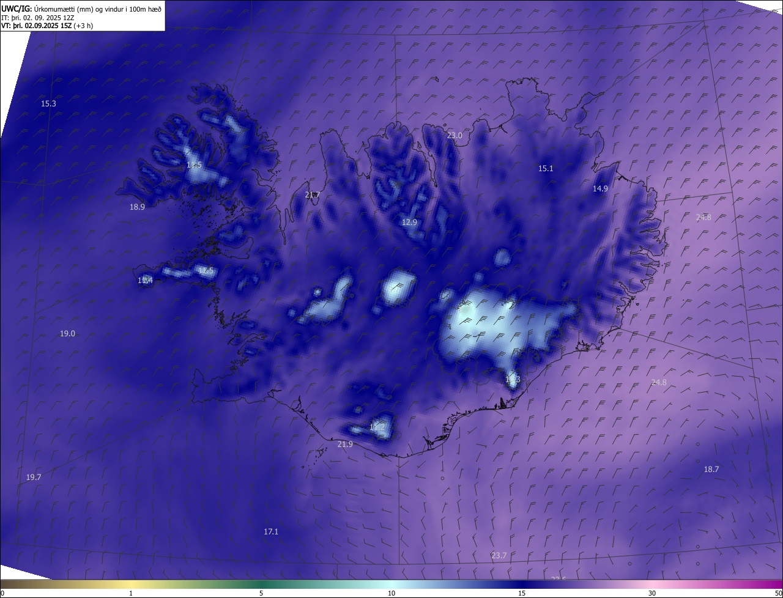The image size is (783, 598).
Task: Click the color scale tick labeled 15
Action: click(x=522, y=593)
